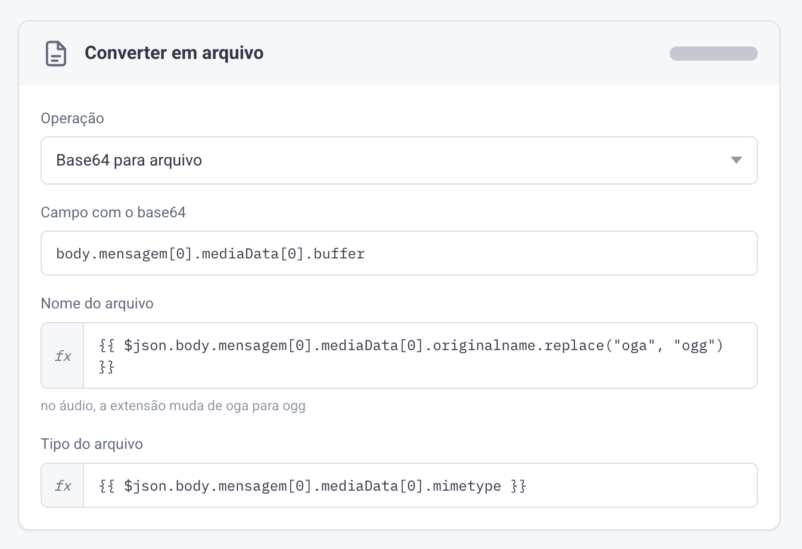Viewport: 802px width, 549px height.
Task: Click the hint text about oga para ogg
Action: click(x=173, y=406)
